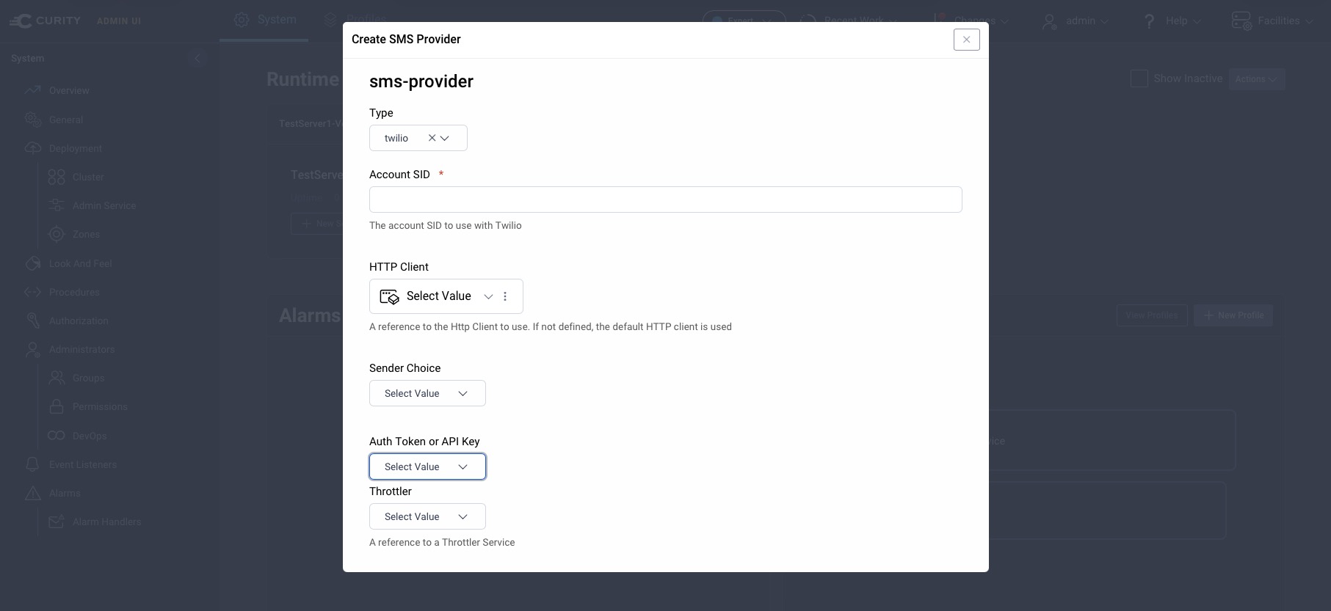This screenshot has width=1331, height=611.
Task: Open Look And Feel in the sidebar
Action: pos(80,263)
